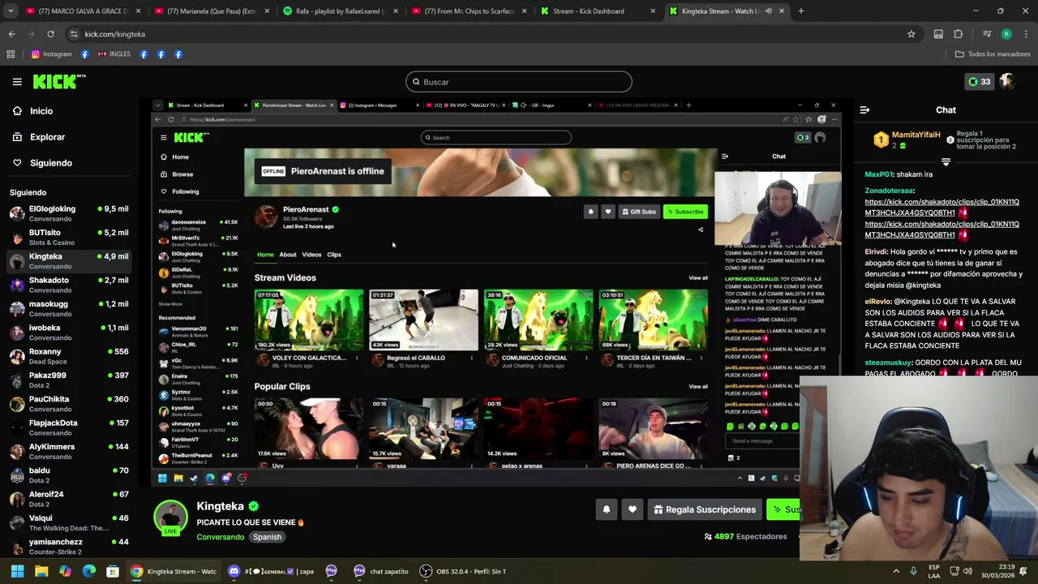Screen dimensions: 1038x584
Task: Open Windows Start menu
Action: pyautogui.click(x=17, y=571)
